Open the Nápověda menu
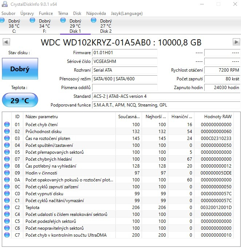Screen dimensions: 241x249 96,13
